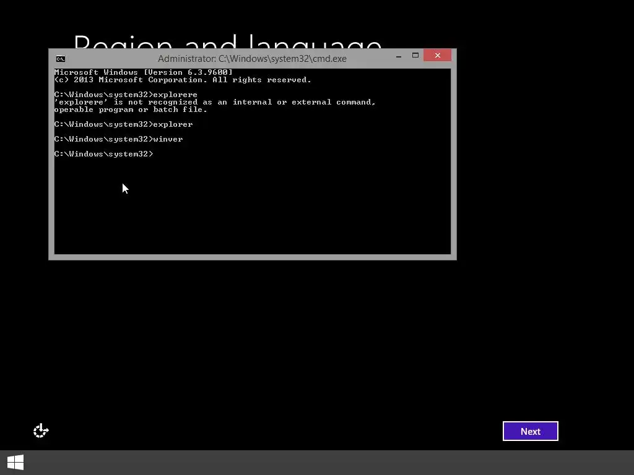634x475 pixels.
Task: Click the 'is not recognized as an internal' error line
Action: pos(215,102)
